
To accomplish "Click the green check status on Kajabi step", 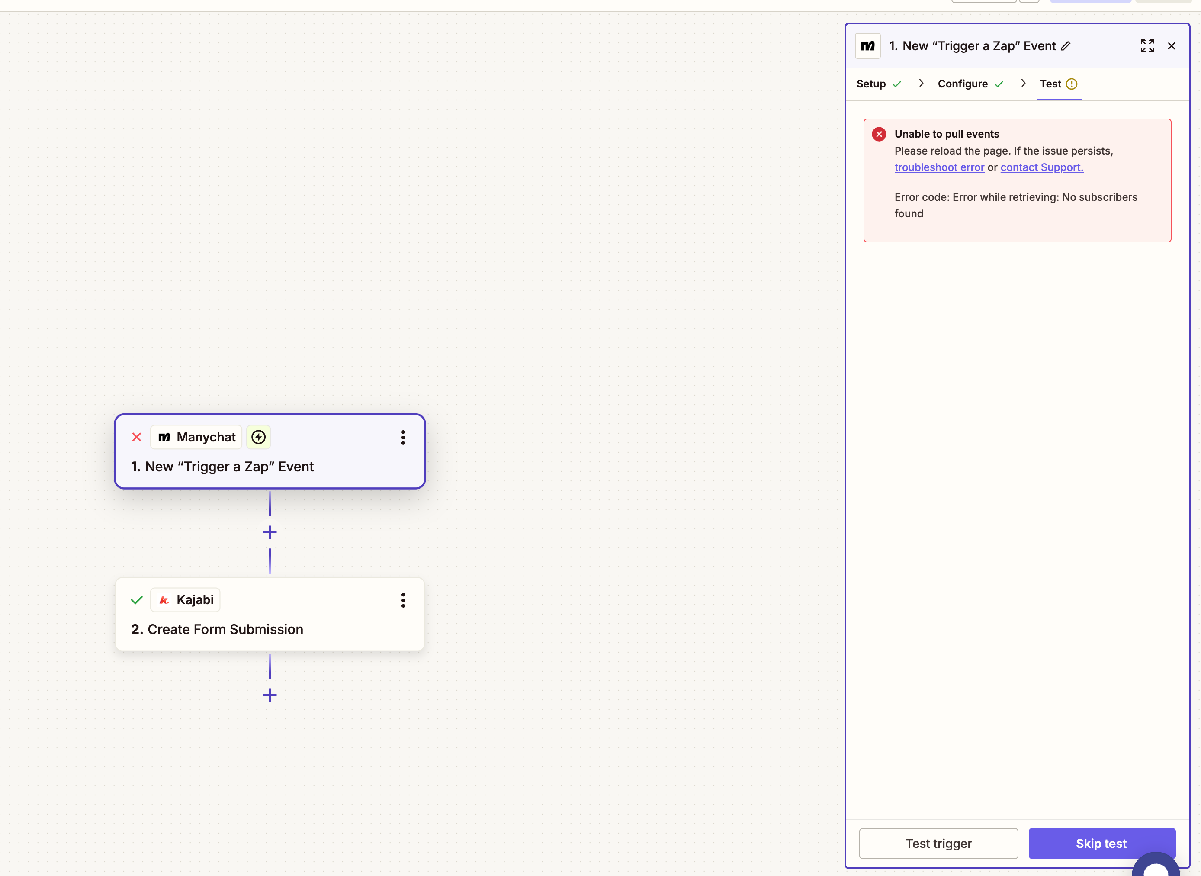I will [137, 600].
